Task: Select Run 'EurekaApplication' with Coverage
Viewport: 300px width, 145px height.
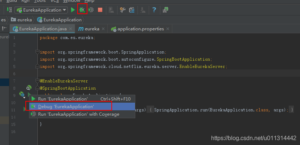Action: 82,114
